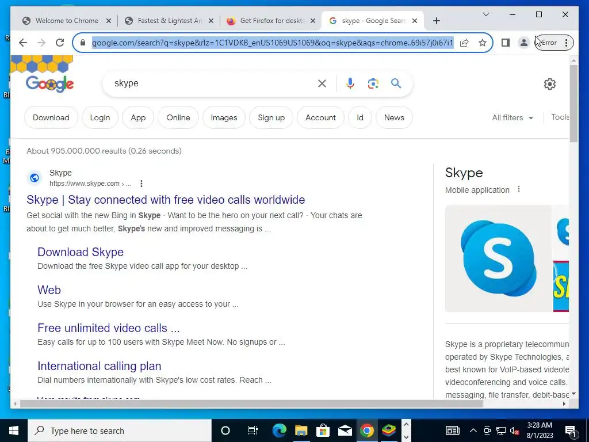Apply the Id filter chip
The height and width of the screenshot is (442, 589).
pos(360,117)
